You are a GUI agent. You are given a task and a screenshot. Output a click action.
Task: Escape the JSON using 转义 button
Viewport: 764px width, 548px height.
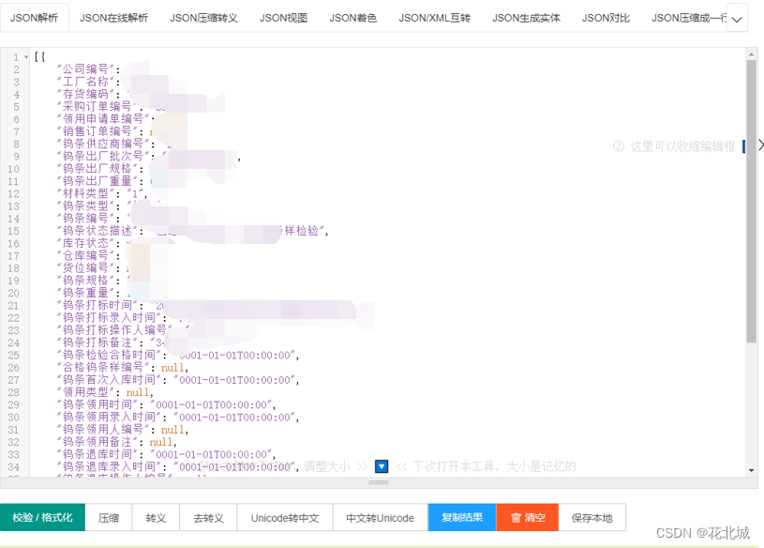point(156,517)
